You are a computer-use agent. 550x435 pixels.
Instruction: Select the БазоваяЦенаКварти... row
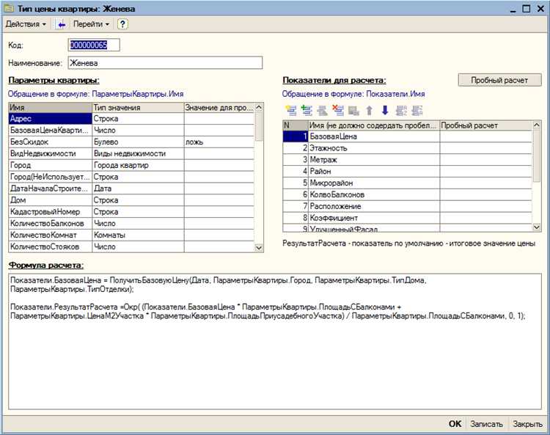click(131, 130)
